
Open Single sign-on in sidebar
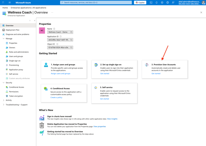click(15, 61)
